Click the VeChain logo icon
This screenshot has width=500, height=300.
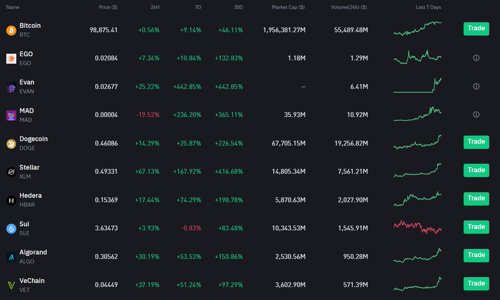click(x=11, y=285)
